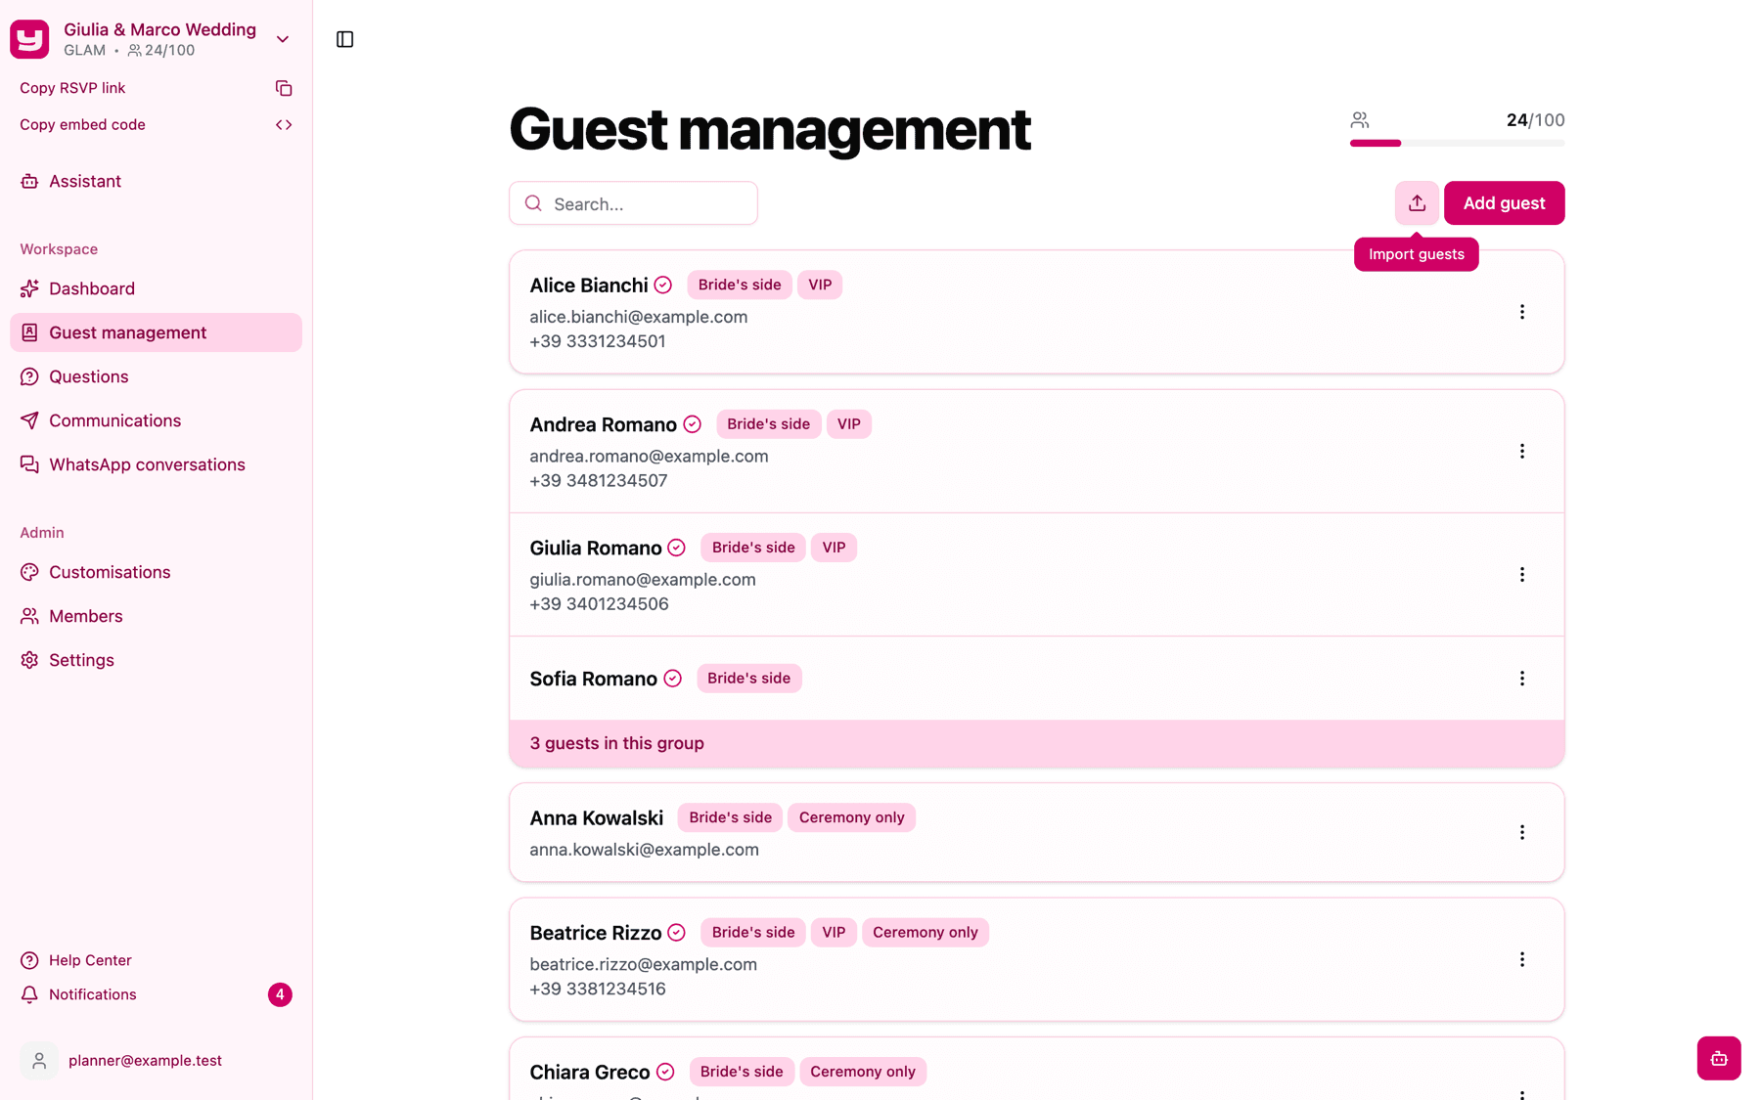
Task: Click phone number +39 3481234507
Action: (x=598, y=481)
